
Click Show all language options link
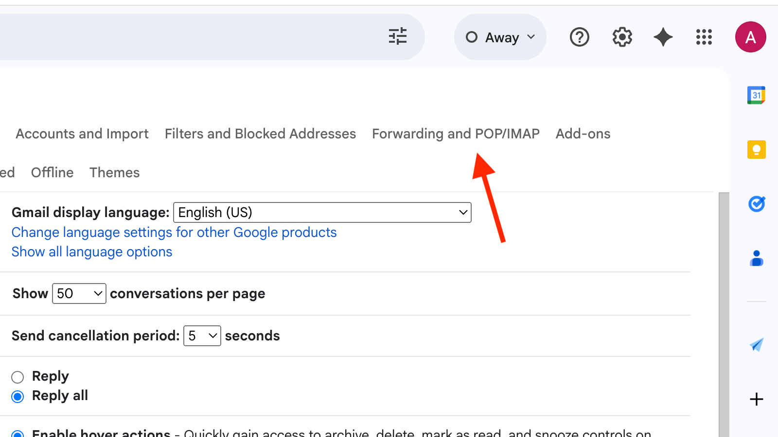92,252
